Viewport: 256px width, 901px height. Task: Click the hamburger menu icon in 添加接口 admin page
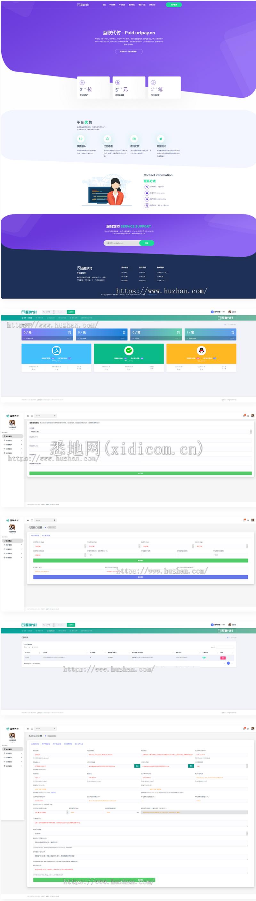[28, 416]
